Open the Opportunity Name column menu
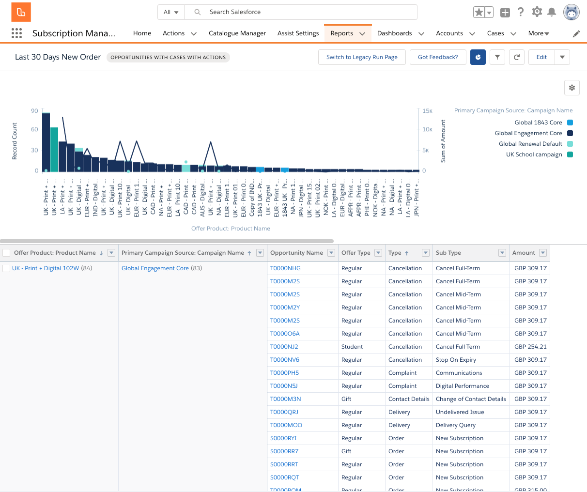 331,253
